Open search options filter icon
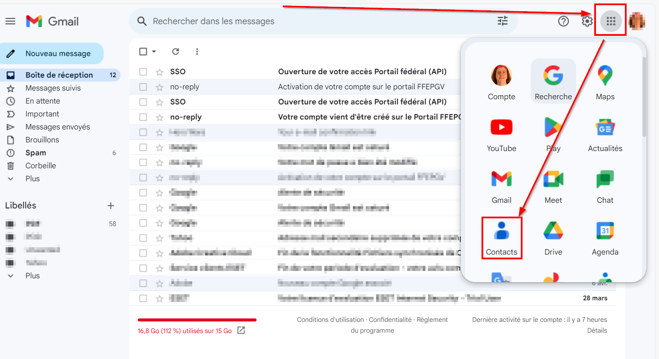The image size is (659, 359). (503, 21)
